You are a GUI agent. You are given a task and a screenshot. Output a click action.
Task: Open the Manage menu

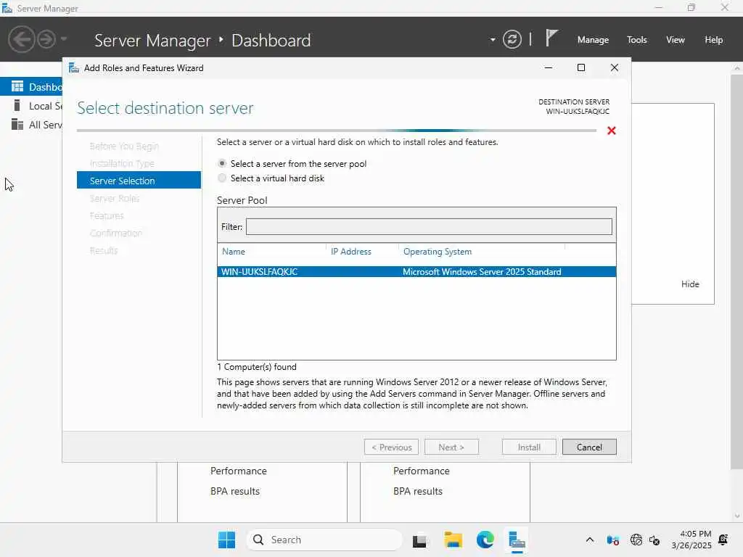[x=593, y=40]
